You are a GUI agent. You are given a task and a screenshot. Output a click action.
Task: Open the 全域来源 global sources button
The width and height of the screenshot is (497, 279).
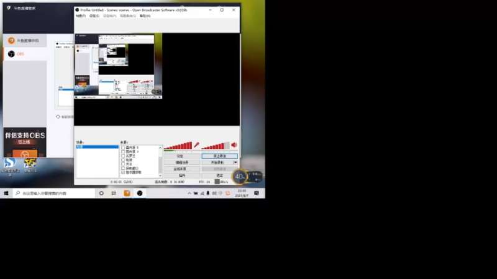click(182, 169)
